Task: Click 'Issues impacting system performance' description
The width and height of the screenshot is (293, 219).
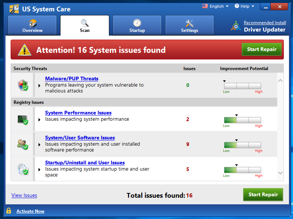Action: pos(87,119)
